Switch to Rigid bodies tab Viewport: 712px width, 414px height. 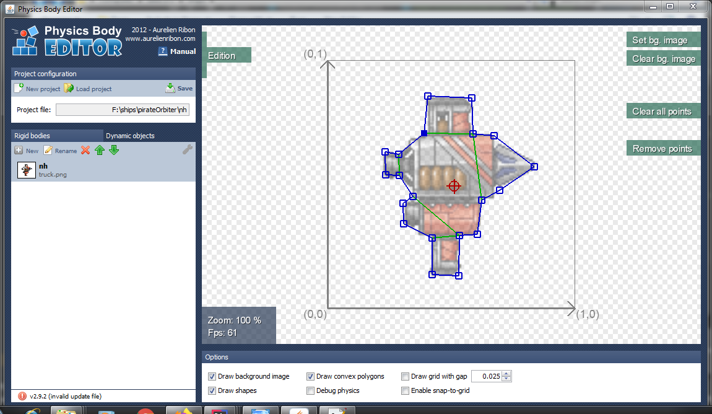pyautogui.click(x=57, y=136)
